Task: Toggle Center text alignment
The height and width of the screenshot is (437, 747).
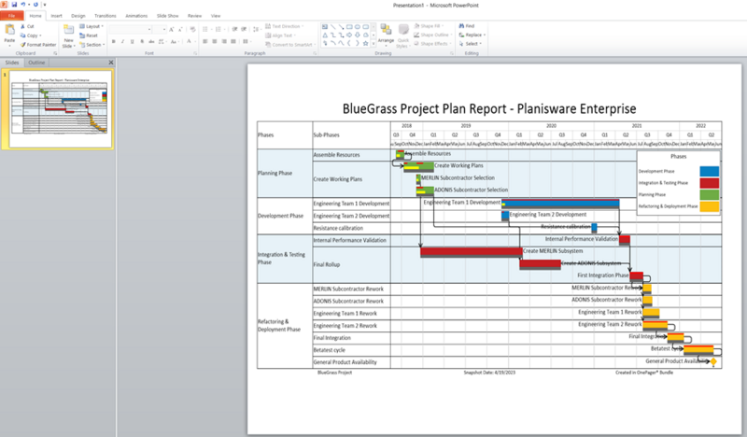Action: [x=215, y=41]
